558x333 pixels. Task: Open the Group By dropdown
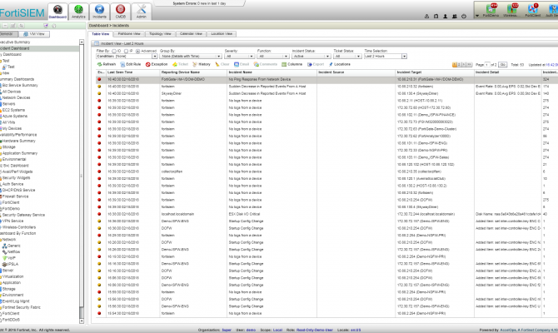point(190,55)
